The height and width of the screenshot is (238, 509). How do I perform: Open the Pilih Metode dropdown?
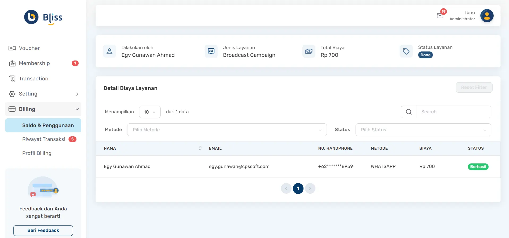(x=227, y=130)
